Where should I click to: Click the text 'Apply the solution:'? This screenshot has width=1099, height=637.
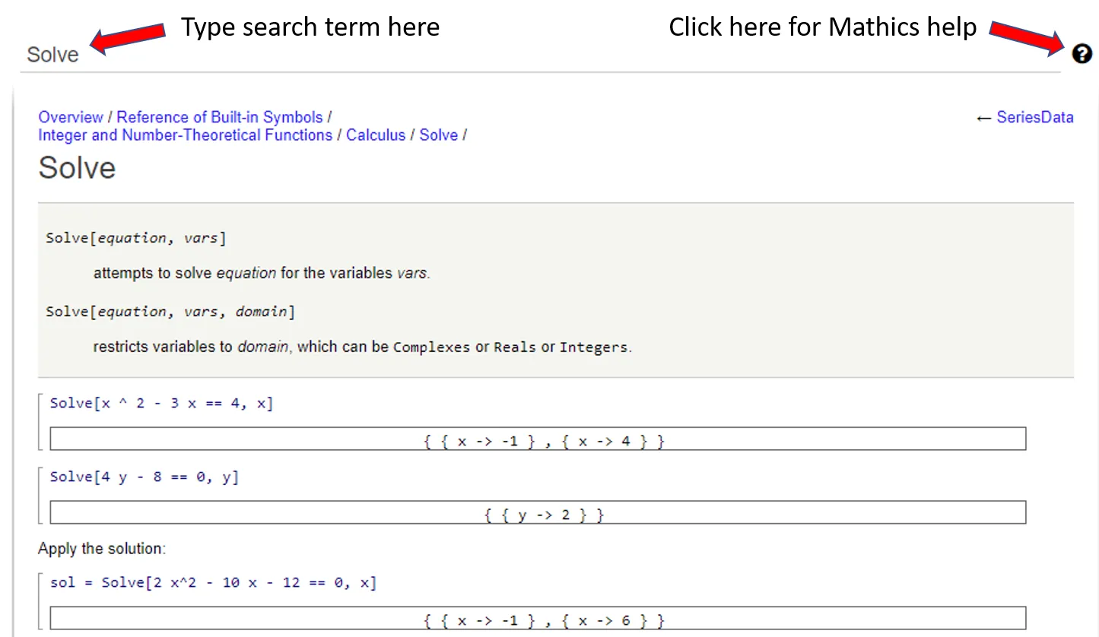pyautogui.click(x=102, y=549)
